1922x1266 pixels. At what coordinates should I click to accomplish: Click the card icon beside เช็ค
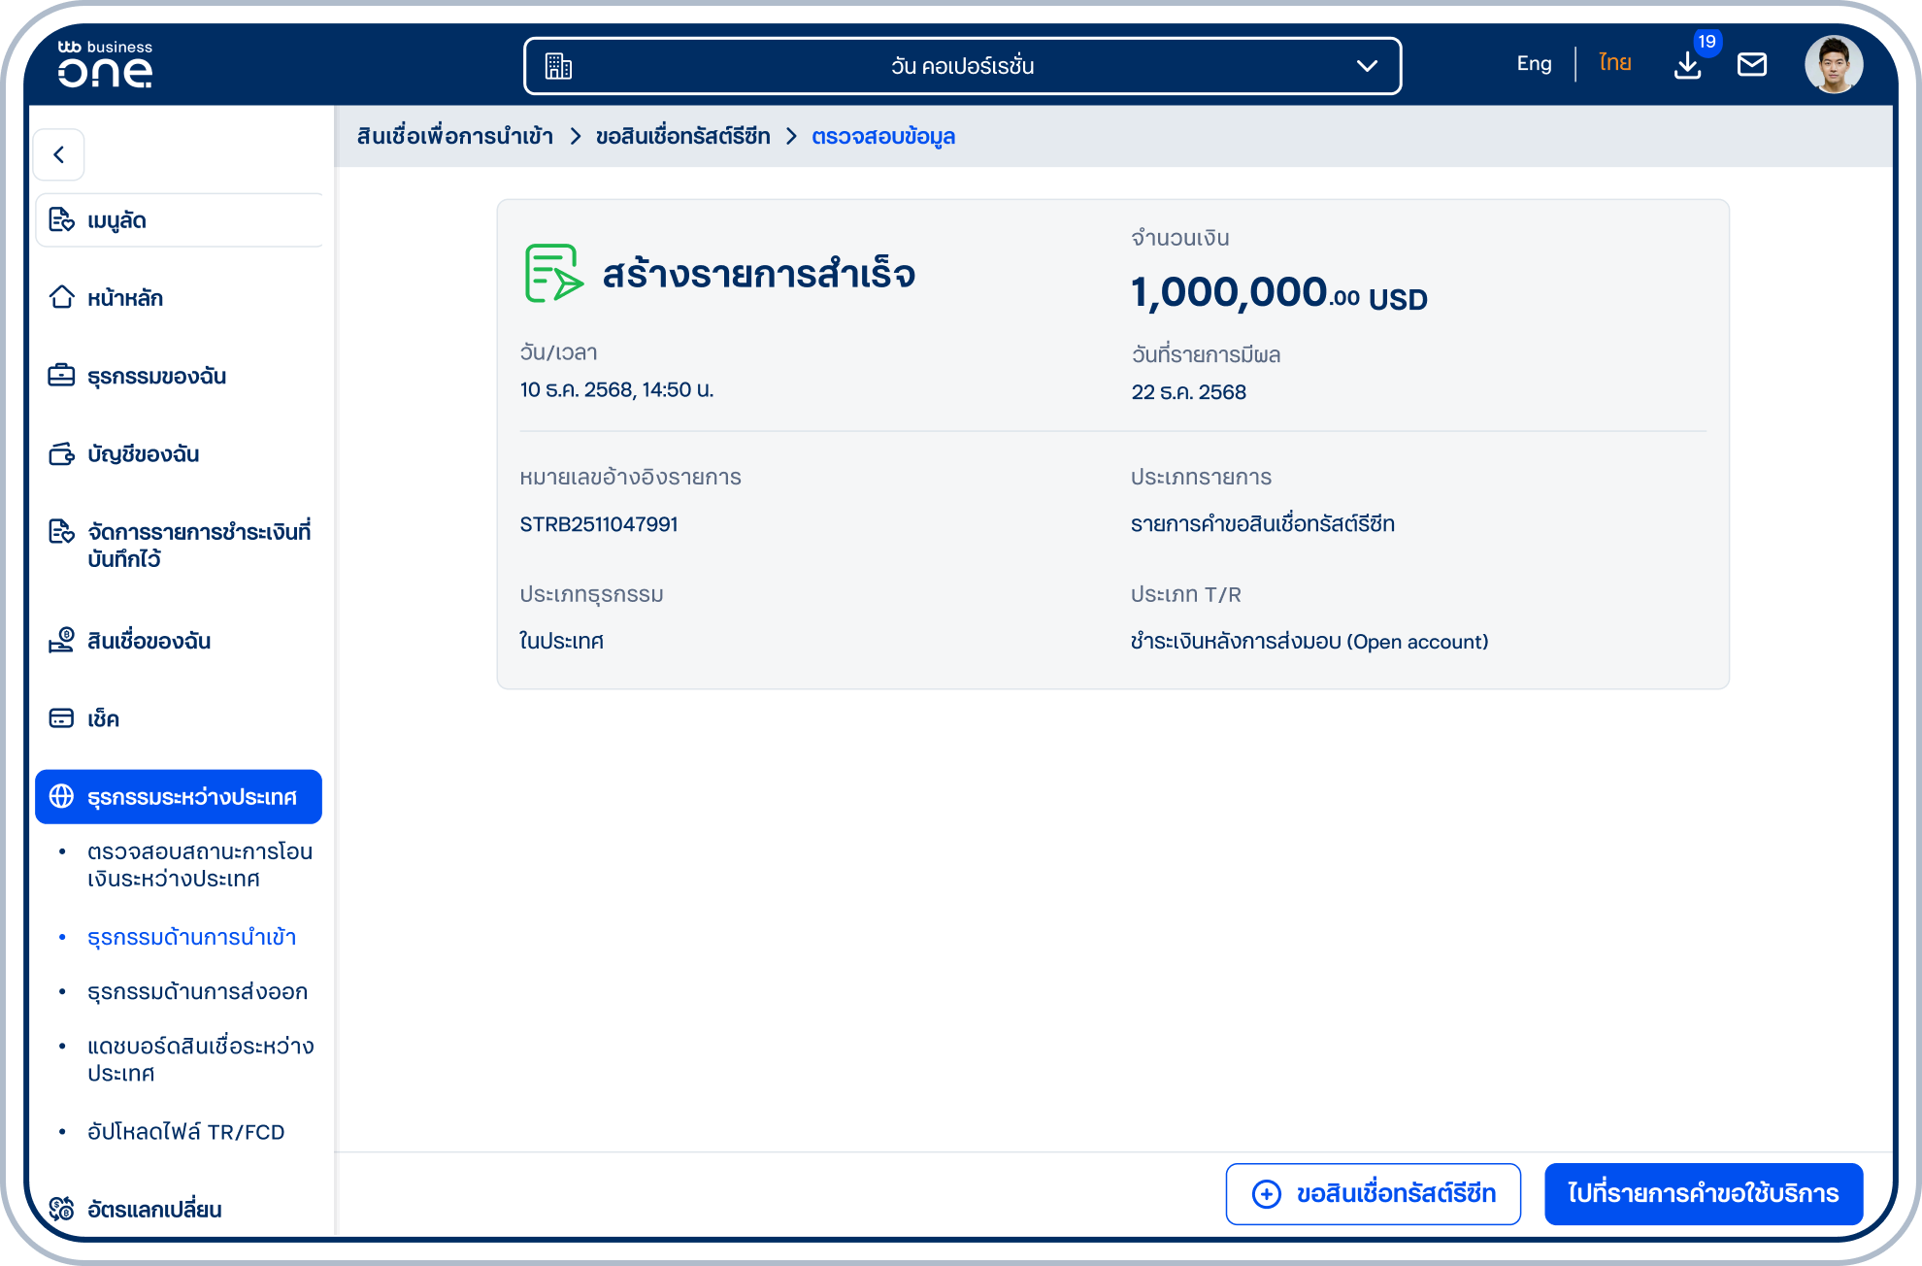point(62,718)
